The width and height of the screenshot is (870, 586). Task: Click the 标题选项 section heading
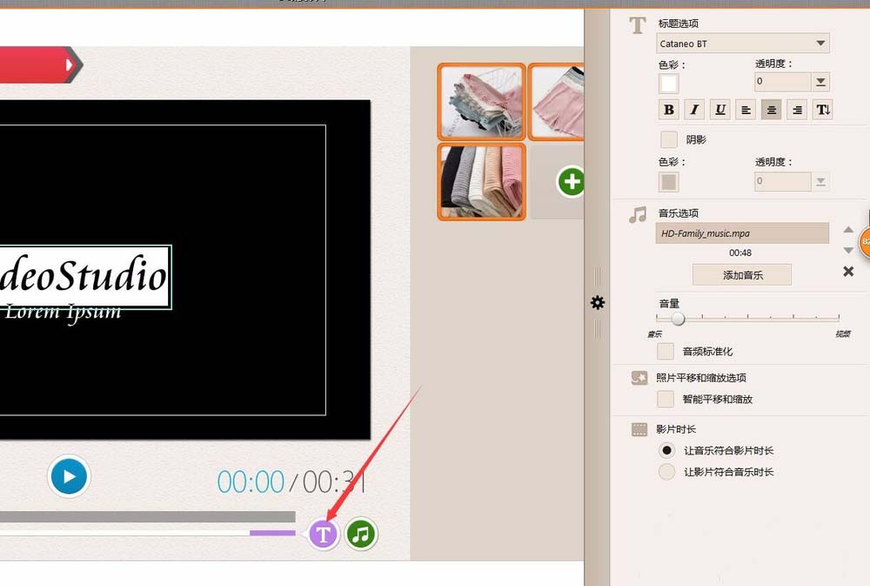click(678, 24)
